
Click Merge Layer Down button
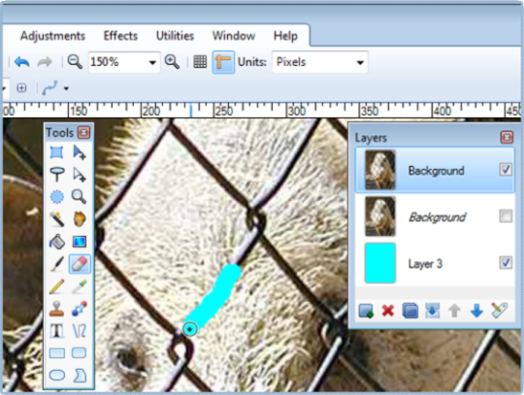click(432, 311)
